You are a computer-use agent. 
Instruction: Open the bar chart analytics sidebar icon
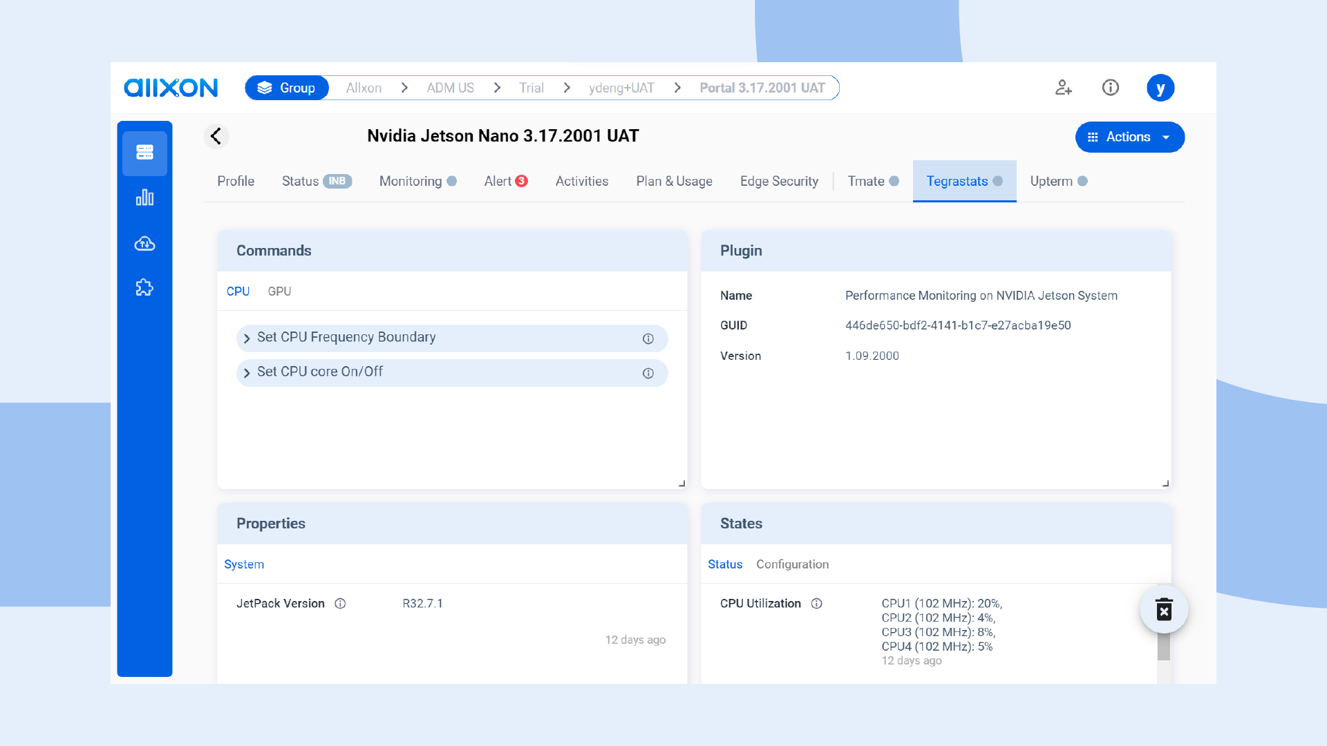(x=144, y=198)
